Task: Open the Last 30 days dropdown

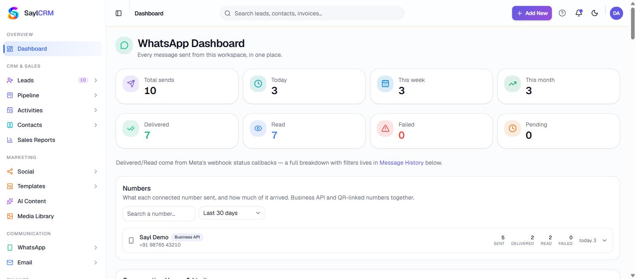Action: [x=232, y=213]
